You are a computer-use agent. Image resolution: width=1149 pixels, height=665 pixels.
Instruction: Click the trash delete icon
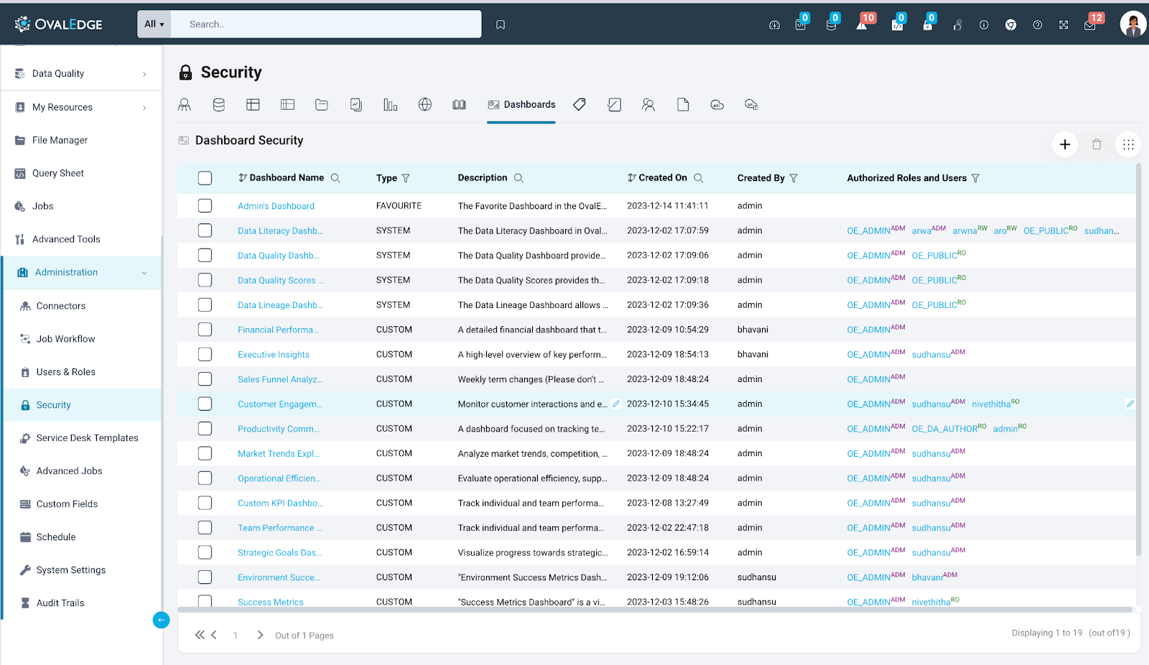pos(1097,144)
